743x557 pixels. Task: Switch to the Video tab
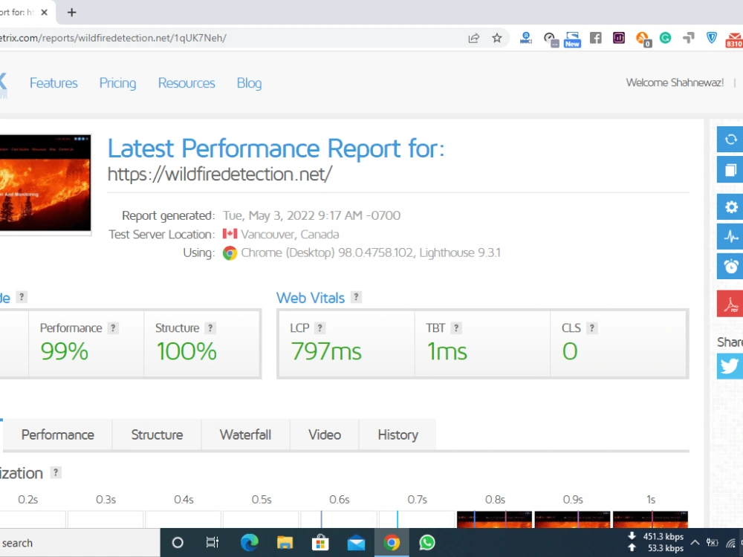325,434
